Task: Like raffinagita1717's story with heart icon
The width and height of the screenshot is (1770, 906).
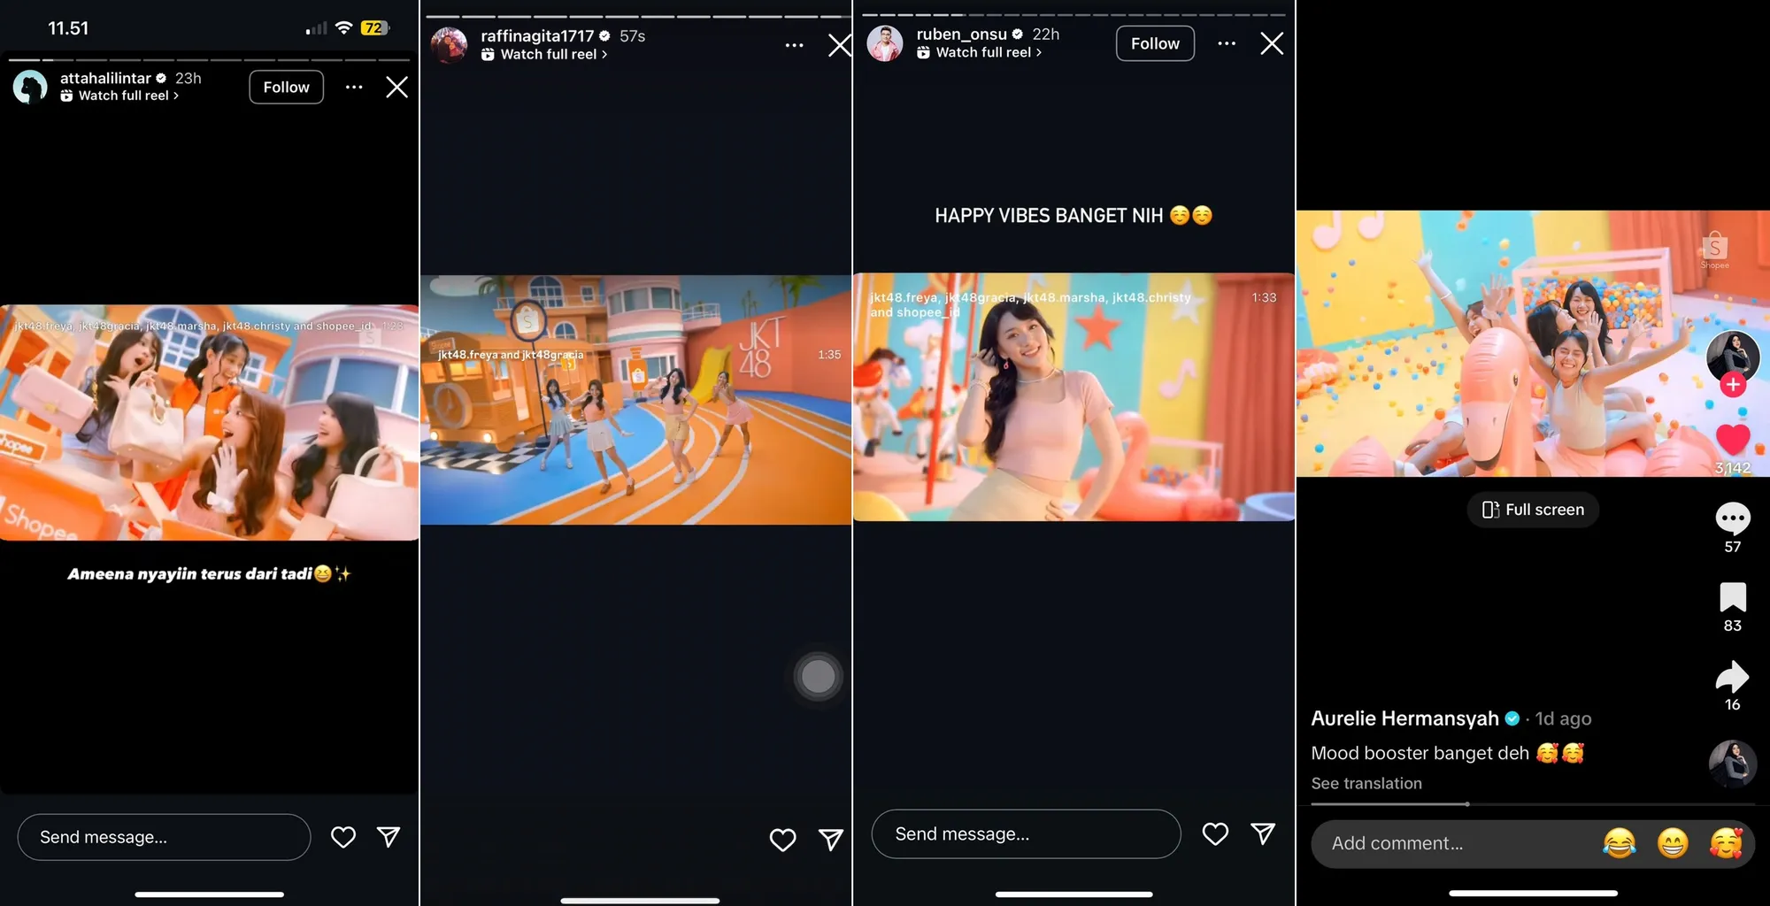Action: [x=782, y=840]
